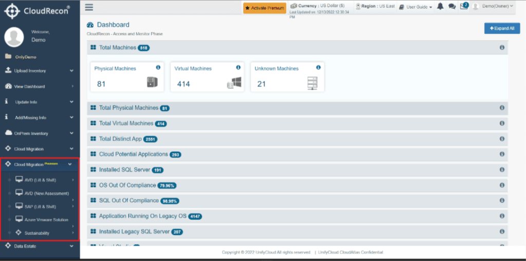Click the Physical Machines server icon

tap(152, 82)
